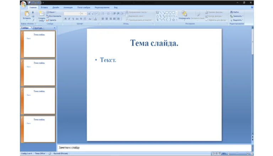This screenshot has width=273, height=156.
Task: Click zoom slider handle in status bar
Action: 237,154
